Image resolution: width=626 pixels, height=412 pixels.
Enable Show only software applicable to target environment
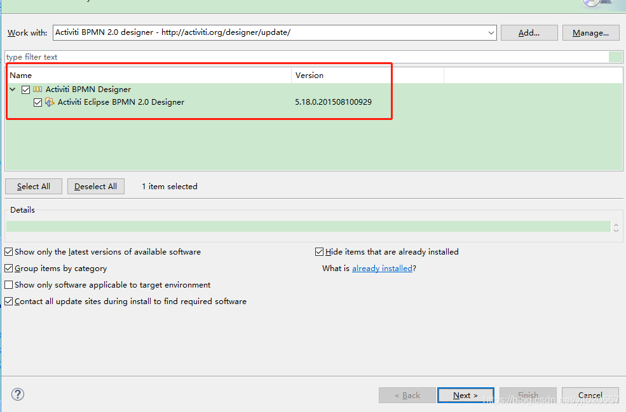[8, 285]
